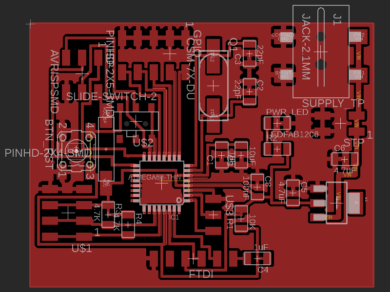Click the 1uF value text
The image size is (390, 292).
click(x=261, y=247)
